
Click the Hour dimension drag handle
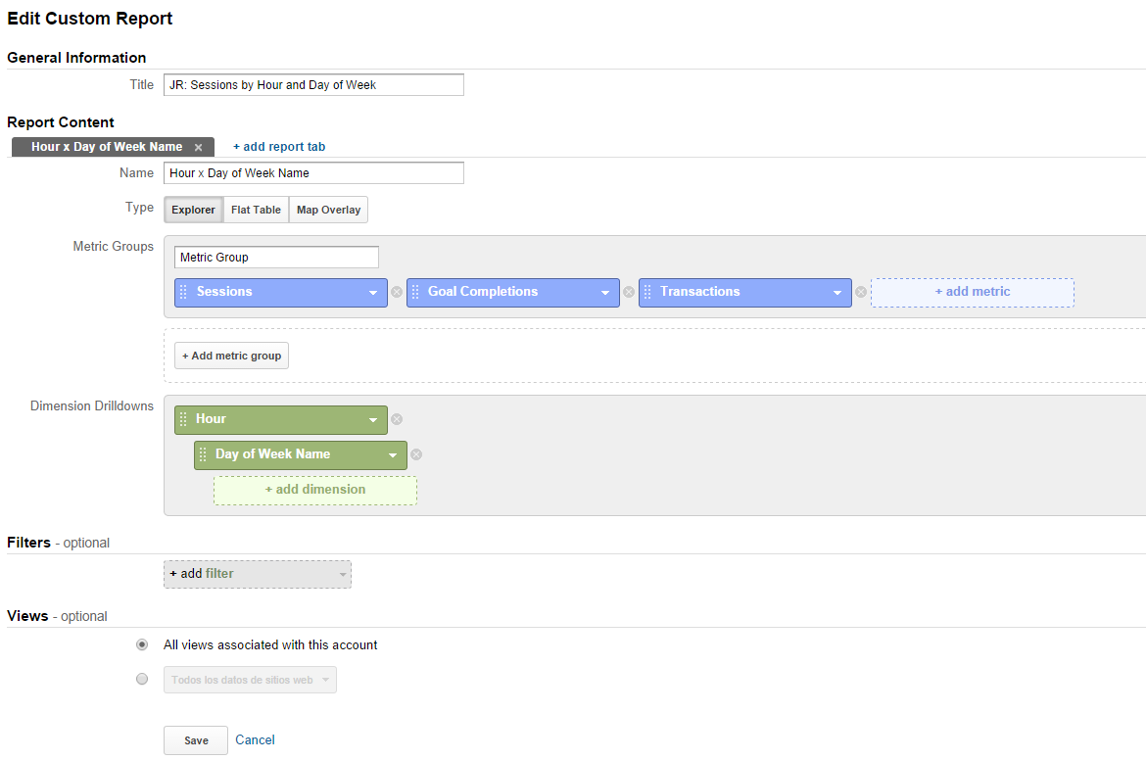point(183,419)
